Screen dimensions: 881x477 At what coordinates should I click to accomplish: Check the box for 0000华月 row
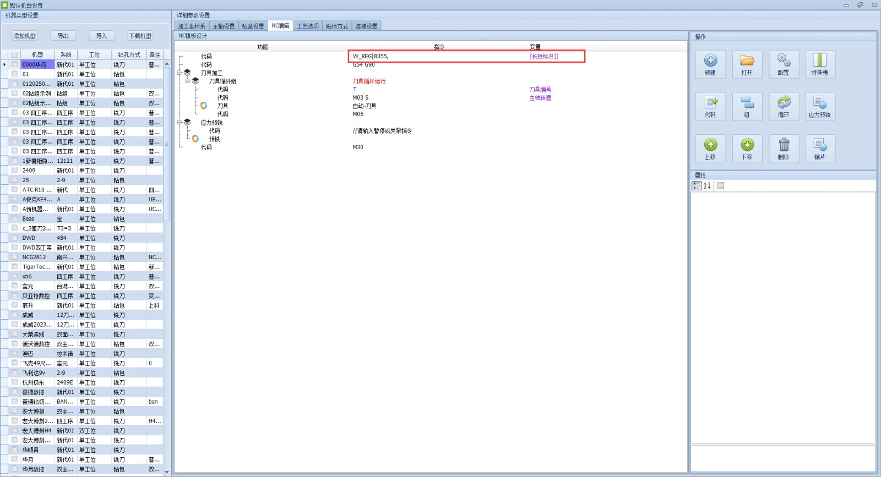tap(14, 64)
